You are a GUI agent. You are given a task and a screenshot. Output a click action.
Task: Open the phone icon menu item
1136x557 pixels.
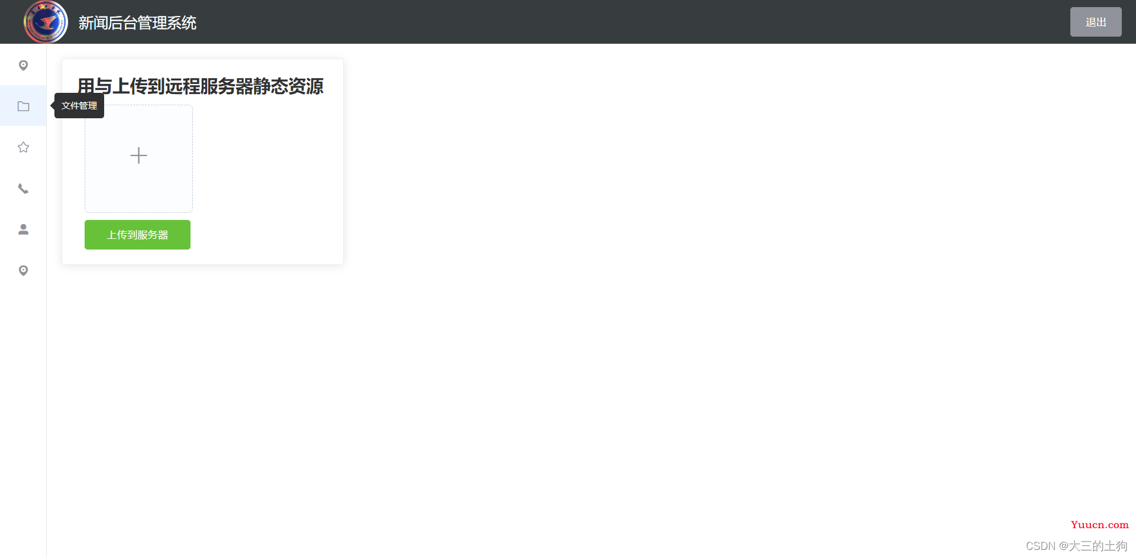pos(23,189)
